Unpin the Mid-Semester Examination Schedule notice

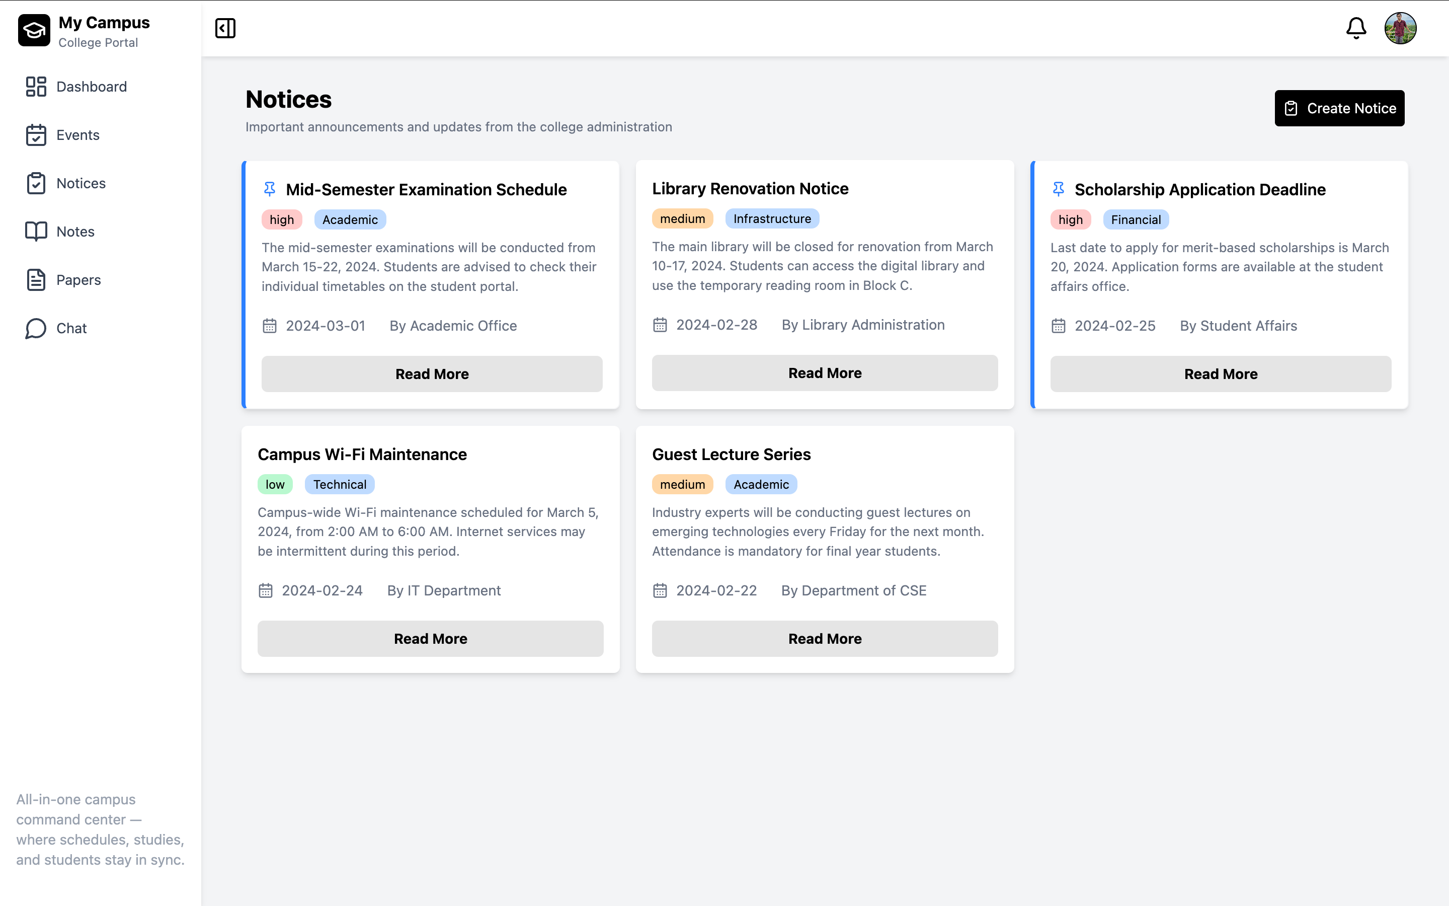tap(270, 189)
